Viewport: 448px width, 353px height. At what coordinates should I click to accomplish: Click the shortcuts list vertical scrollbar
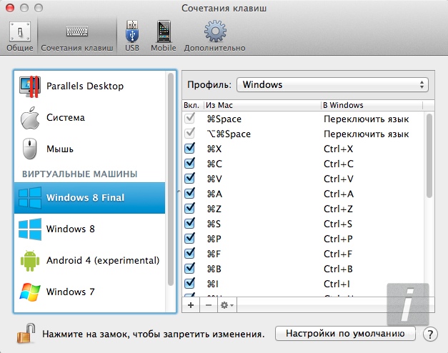(429, 156)
